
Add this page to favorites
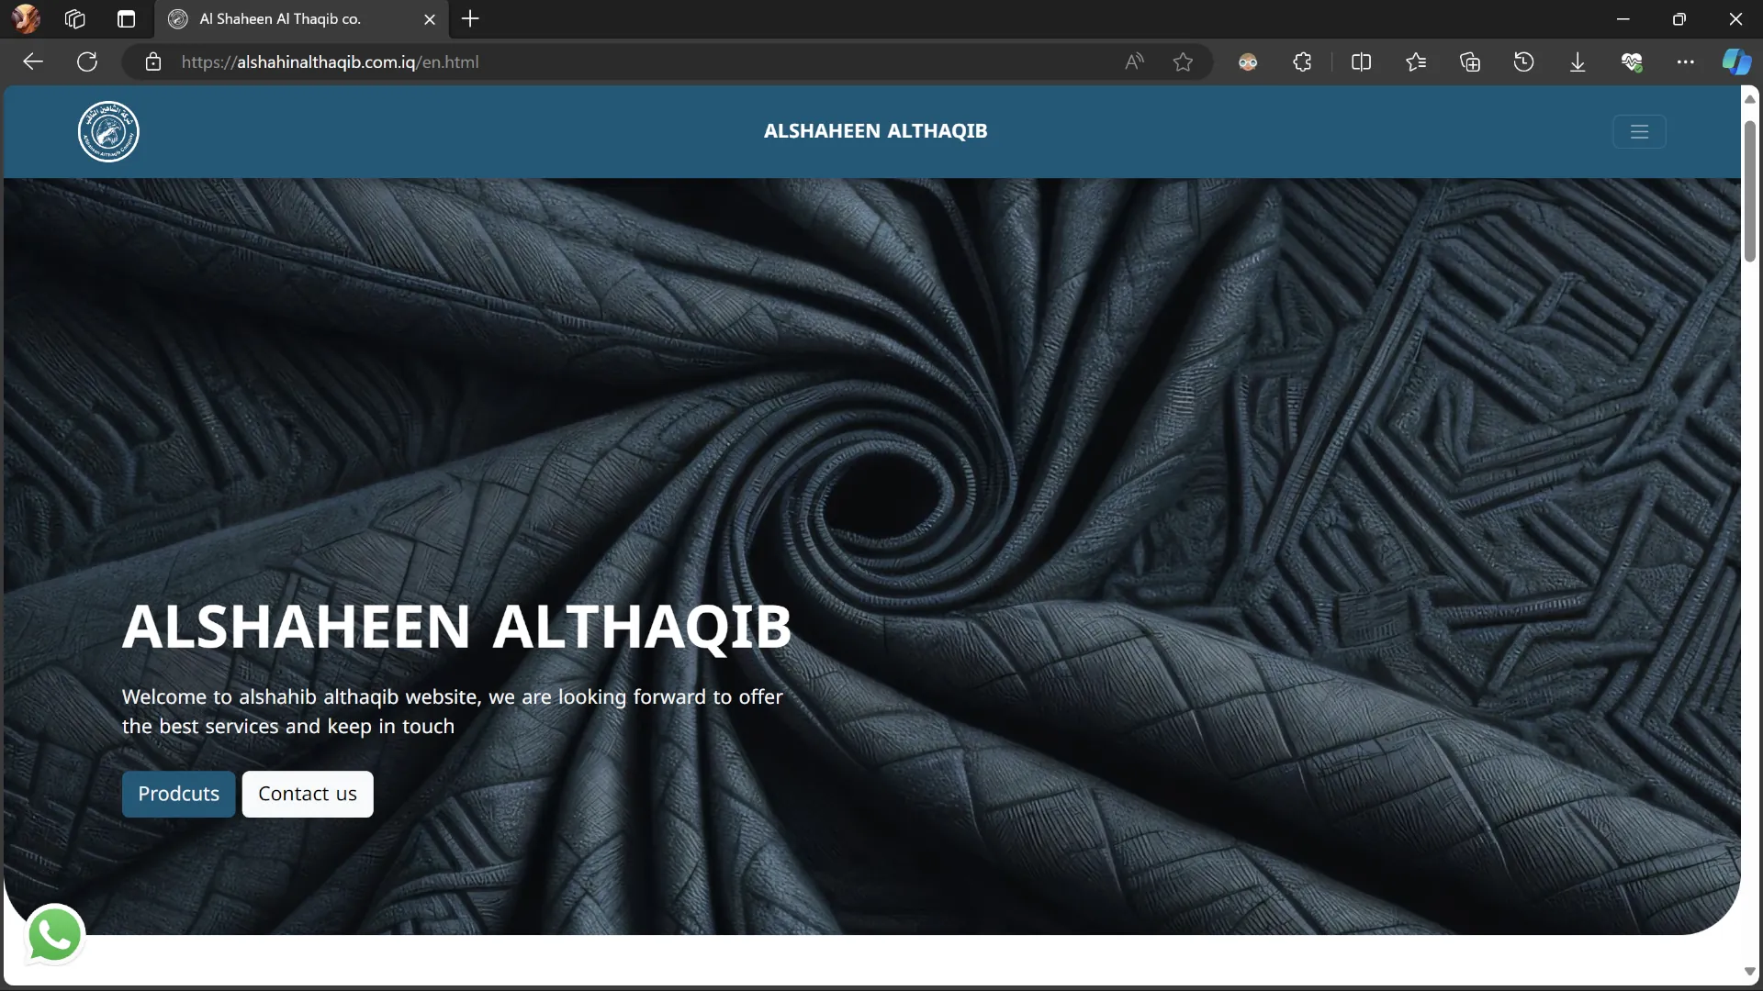[1183, 62]
